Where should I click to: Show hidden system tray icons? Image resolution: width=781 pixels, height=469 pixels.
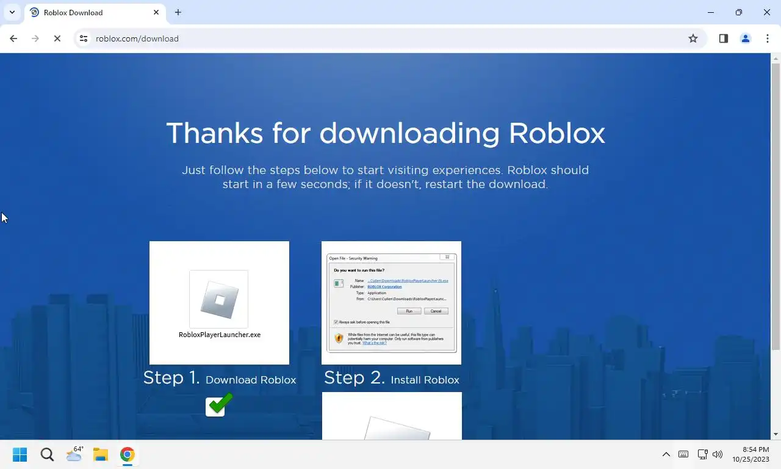666,454
